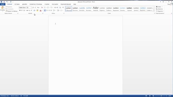Image resolution: width=173 pixels, height=97 pixels.
Task: Click the multilevel list icon
Action: (51, 8)
